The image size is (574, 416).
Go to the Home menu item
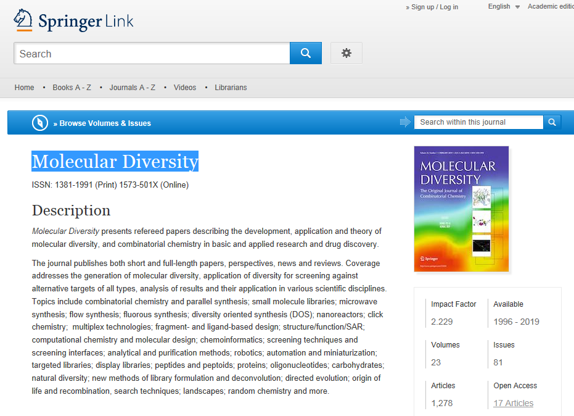tap(25, 88)
